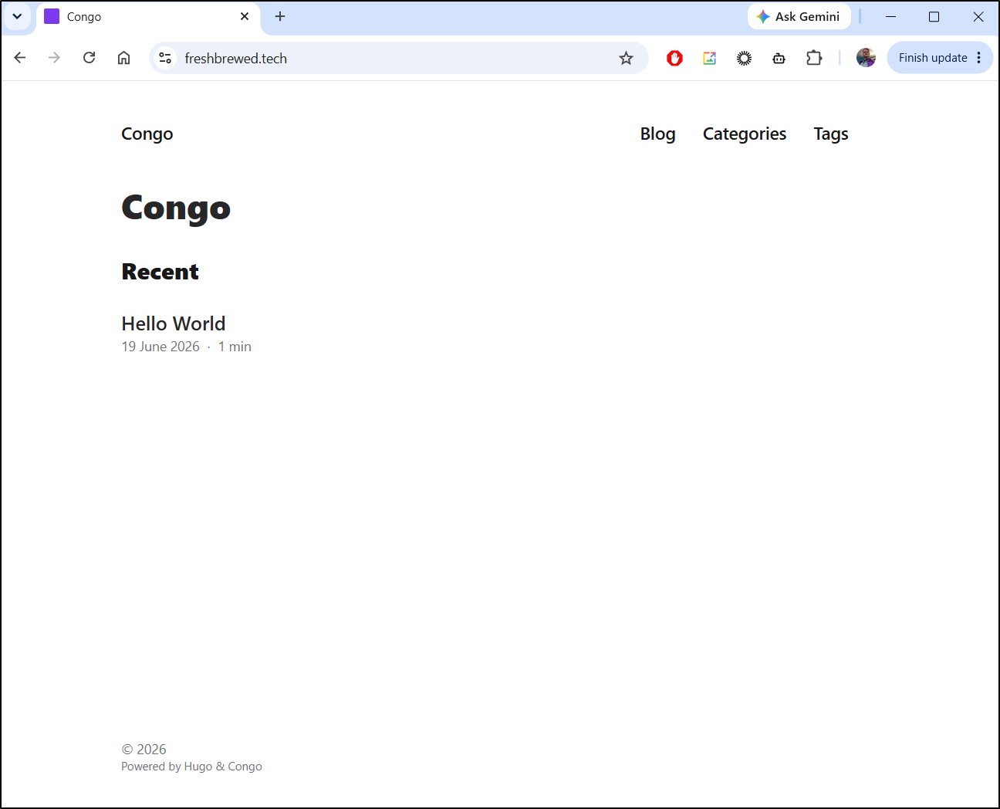
Task: Click the Congo site title link in header
Action: 147,134
